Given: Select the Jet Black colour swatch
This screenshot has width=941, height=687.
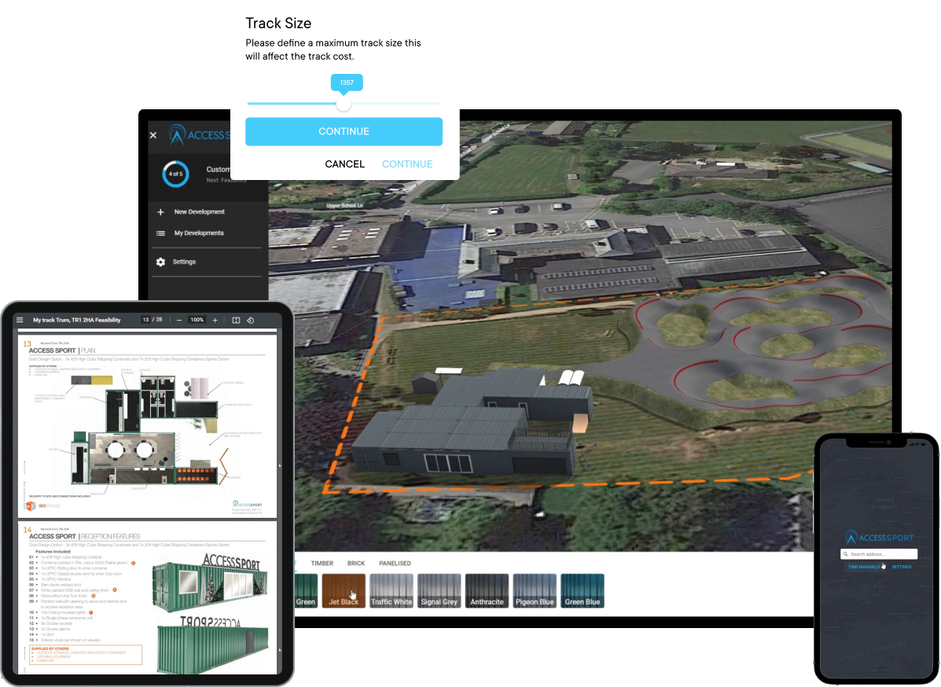Looking at the screenshot, I should click(344, 591).
